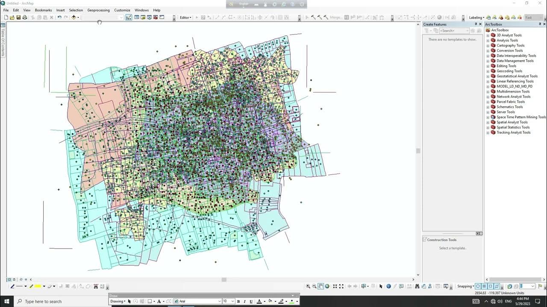Switch to Layout View button
The image size is (547, 307).
[14, 280]
